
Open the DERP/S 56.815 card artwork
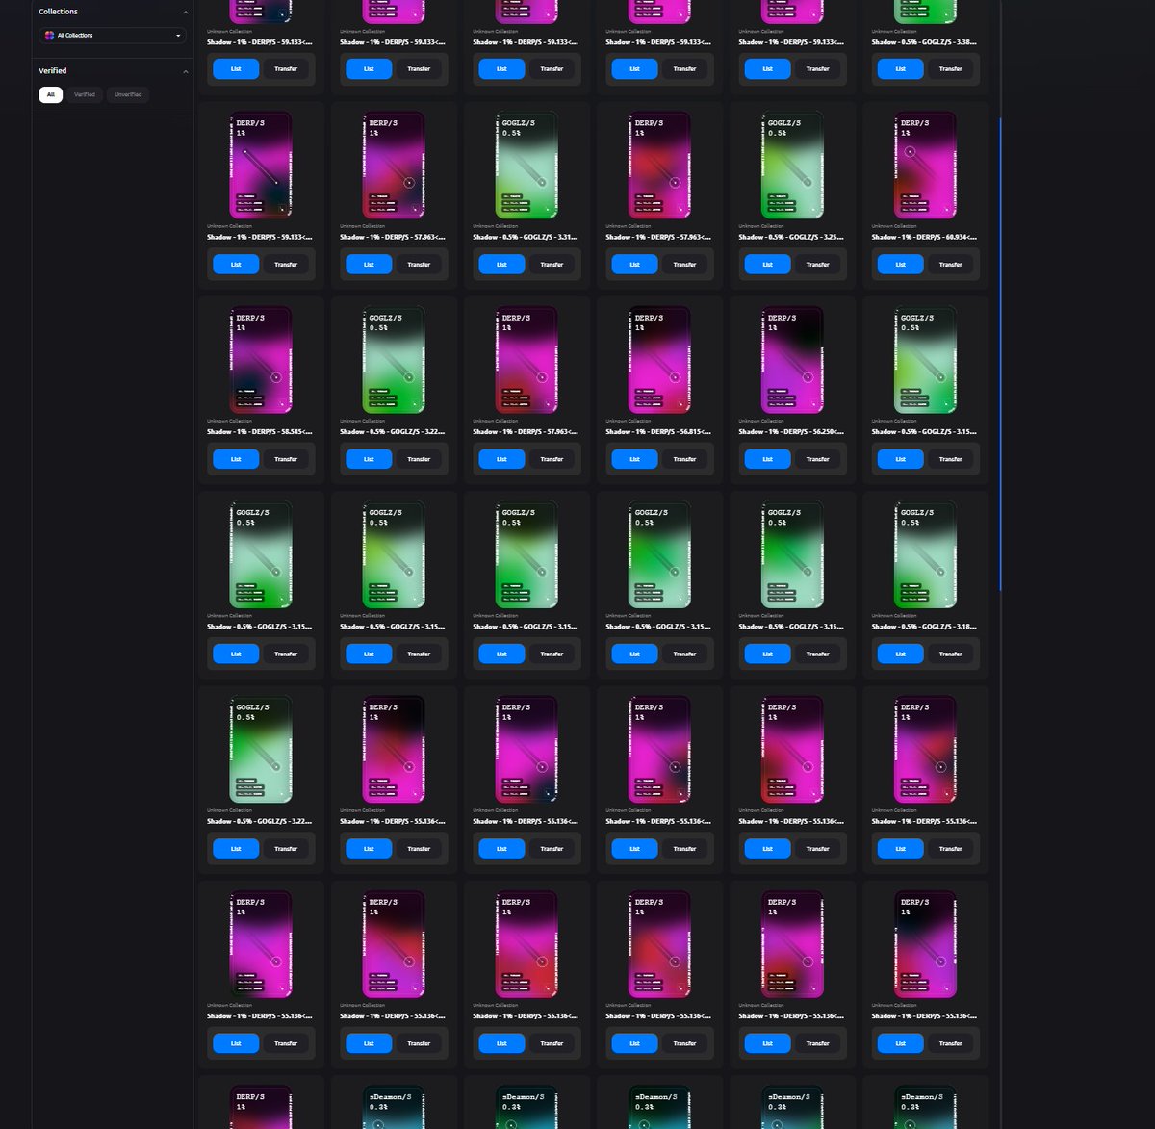[659, 360]
